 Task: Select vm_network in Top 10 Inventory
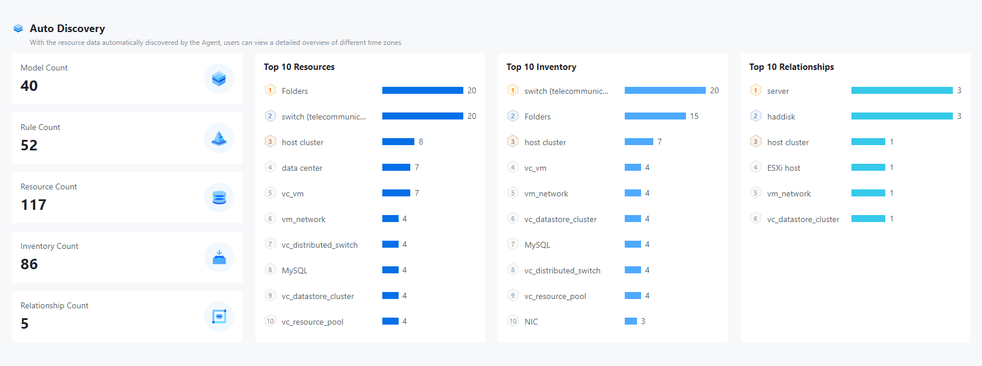click(546, 193)
